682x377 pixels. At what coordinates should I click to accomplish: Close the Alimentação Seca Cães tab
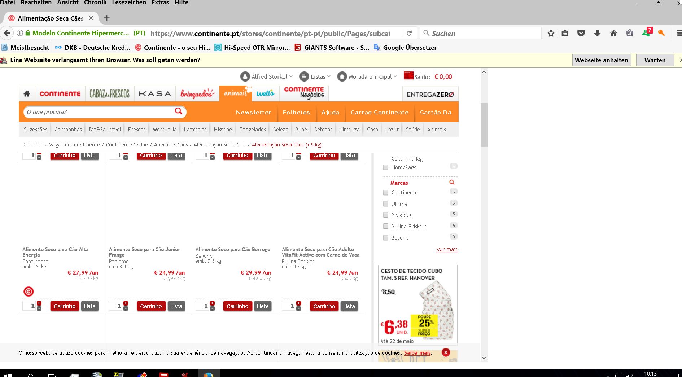pos(91,18)
